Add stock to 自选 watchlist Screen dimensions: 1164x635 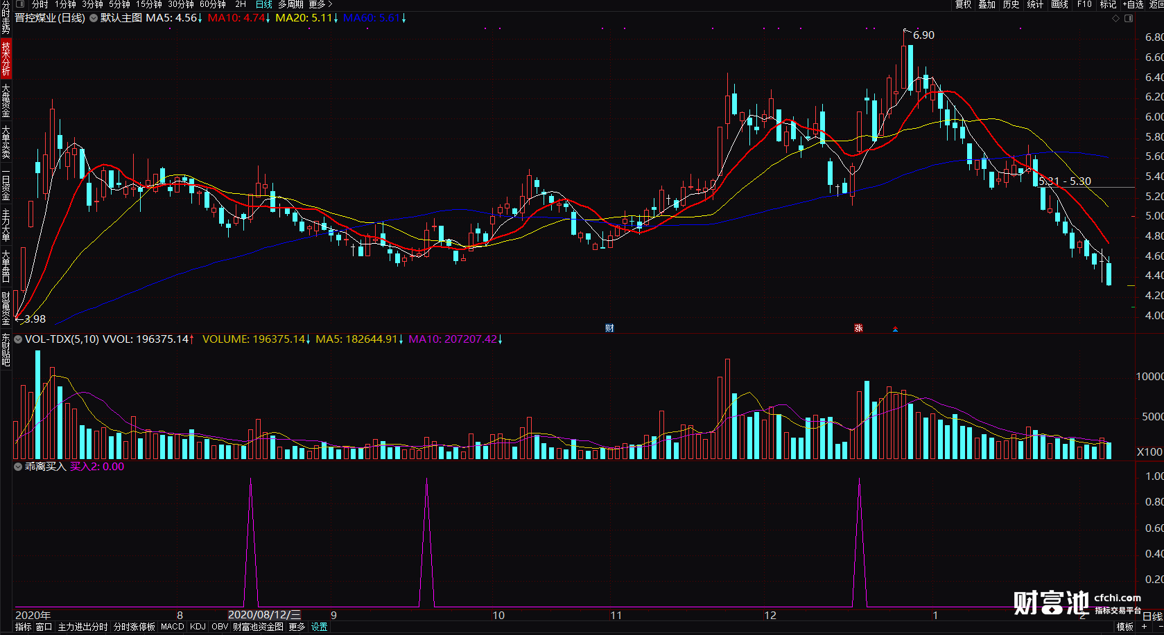[1133, 4]
